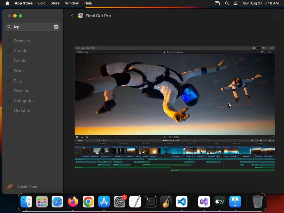The height and width of the screenshot is (213, 284).
Task: Click the App Store Dock icon
Action: (x=104, y=202)
